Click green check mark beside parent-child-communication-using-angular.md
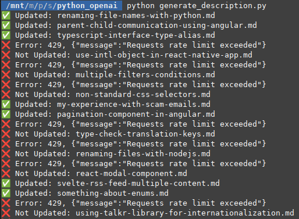The width and height of the screenshot is (299, 219). click(x=6, y=26)
